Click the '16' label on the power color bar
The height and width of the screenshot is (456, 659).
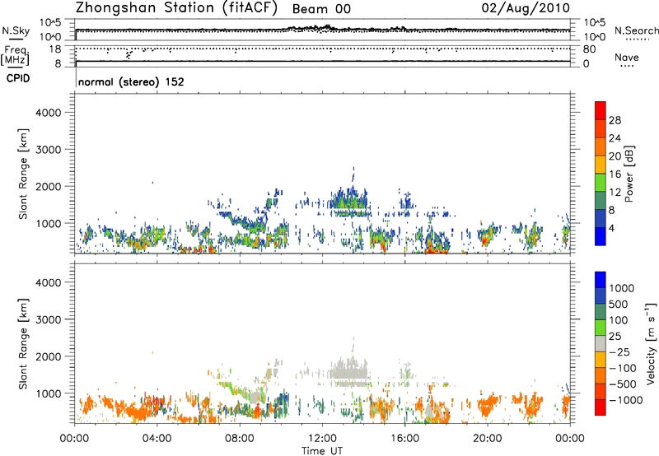(615, 174)
